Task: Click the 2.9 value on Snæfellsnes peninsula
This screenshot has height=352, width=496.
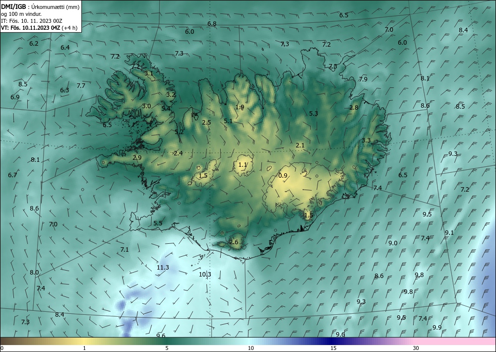Action: pos(137,158)
